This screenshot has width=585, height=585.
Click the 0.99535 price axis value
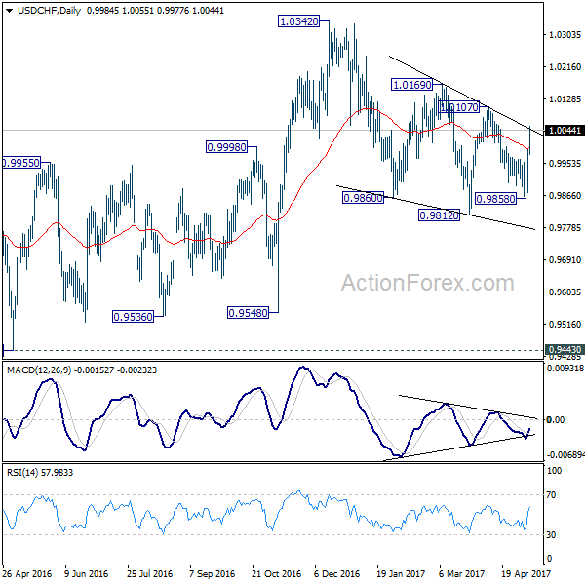[565, 164]
